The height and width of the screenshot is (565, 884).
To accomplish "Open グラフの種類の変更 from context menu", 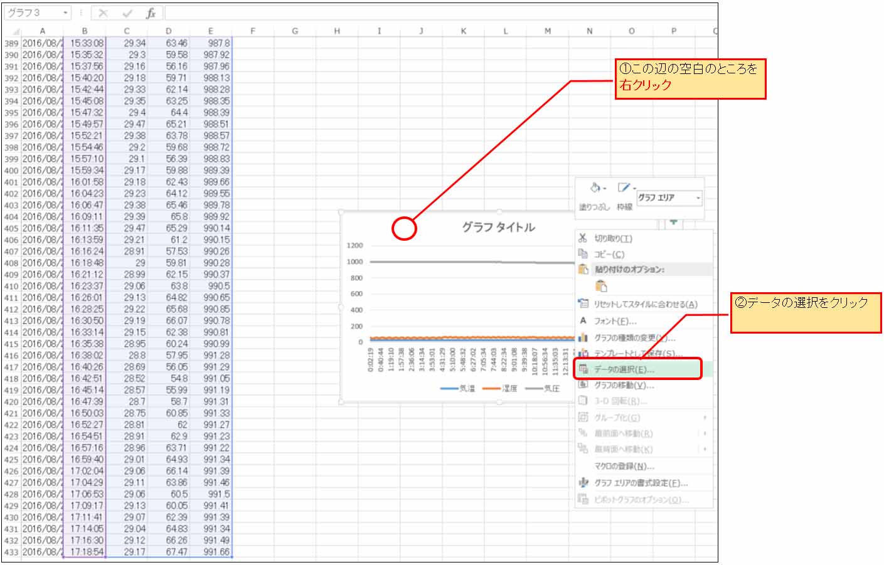I will click(634, 337).
